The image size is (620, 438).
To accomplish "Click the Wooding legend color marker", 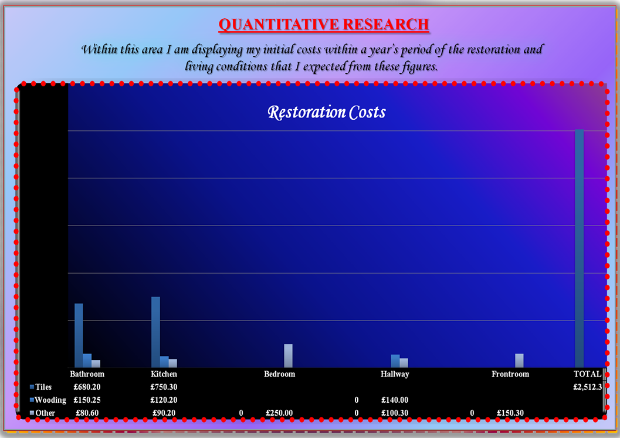I will click(x=32, y=400).
